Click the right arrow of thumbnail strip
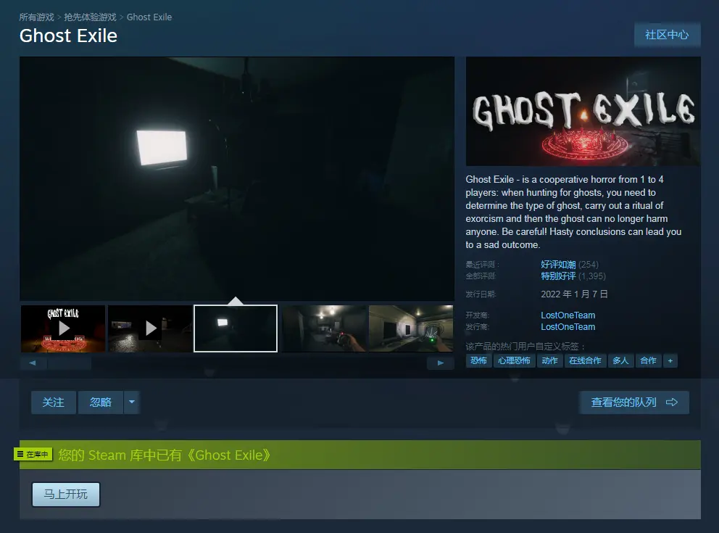 [440, 363]
